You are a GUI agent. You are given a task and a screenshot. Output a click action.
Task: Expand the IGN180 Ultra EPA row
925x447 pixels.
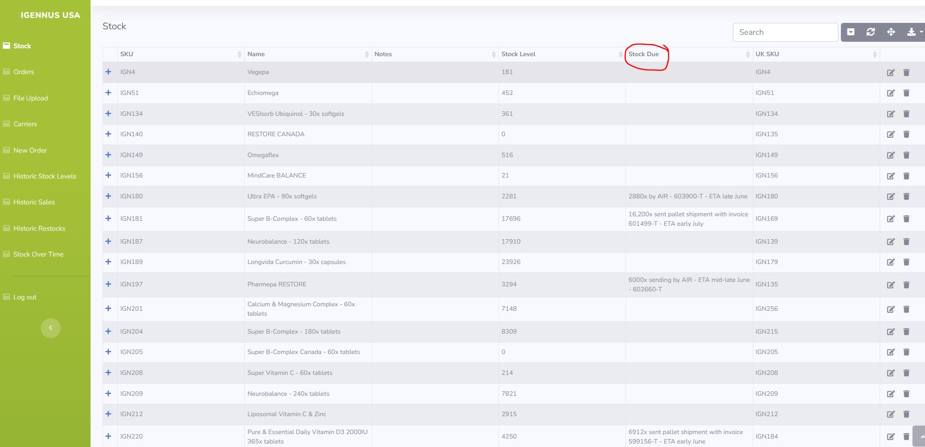108,196
